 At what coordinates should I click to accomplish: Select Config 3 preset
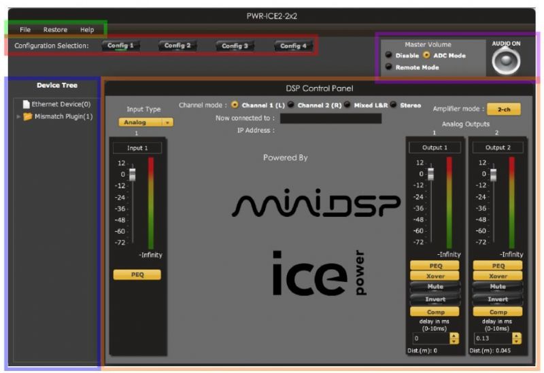(x=235, y=46)
